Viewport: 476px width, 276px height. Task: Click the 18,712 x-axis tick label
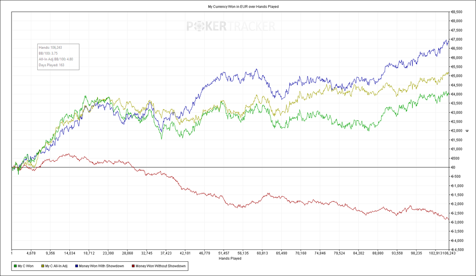pos(89,253)
